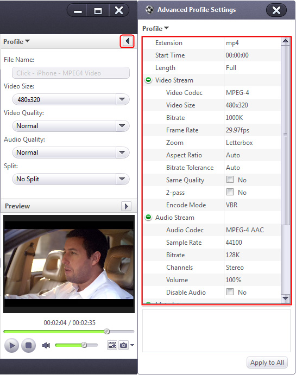Image resolution: width=296 pixels, height=375 pixels.
Task: Select the Encode Mode value VBR
Action: (231, 205)
